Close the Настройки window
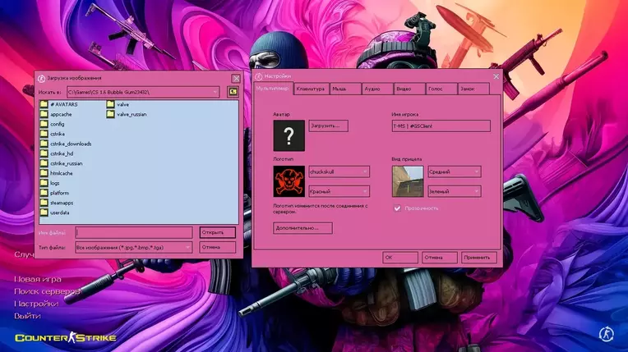628x352 pixels. (496, 76)
